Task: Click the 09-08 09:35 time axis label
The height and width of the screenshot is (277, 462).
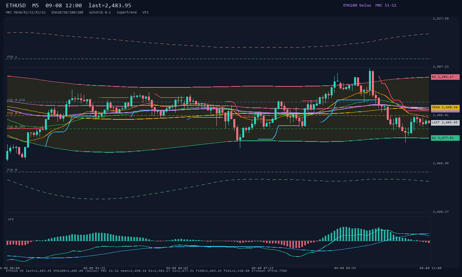Action: click(345, 268)
